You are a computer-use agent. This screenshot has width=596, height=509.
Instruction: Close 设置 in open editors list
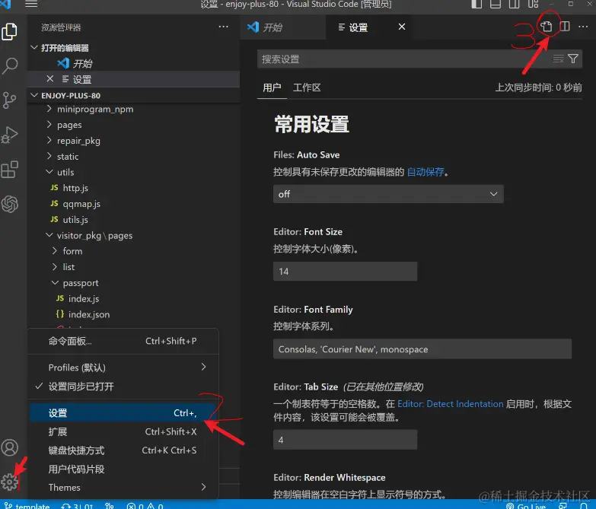pos(49,79)
